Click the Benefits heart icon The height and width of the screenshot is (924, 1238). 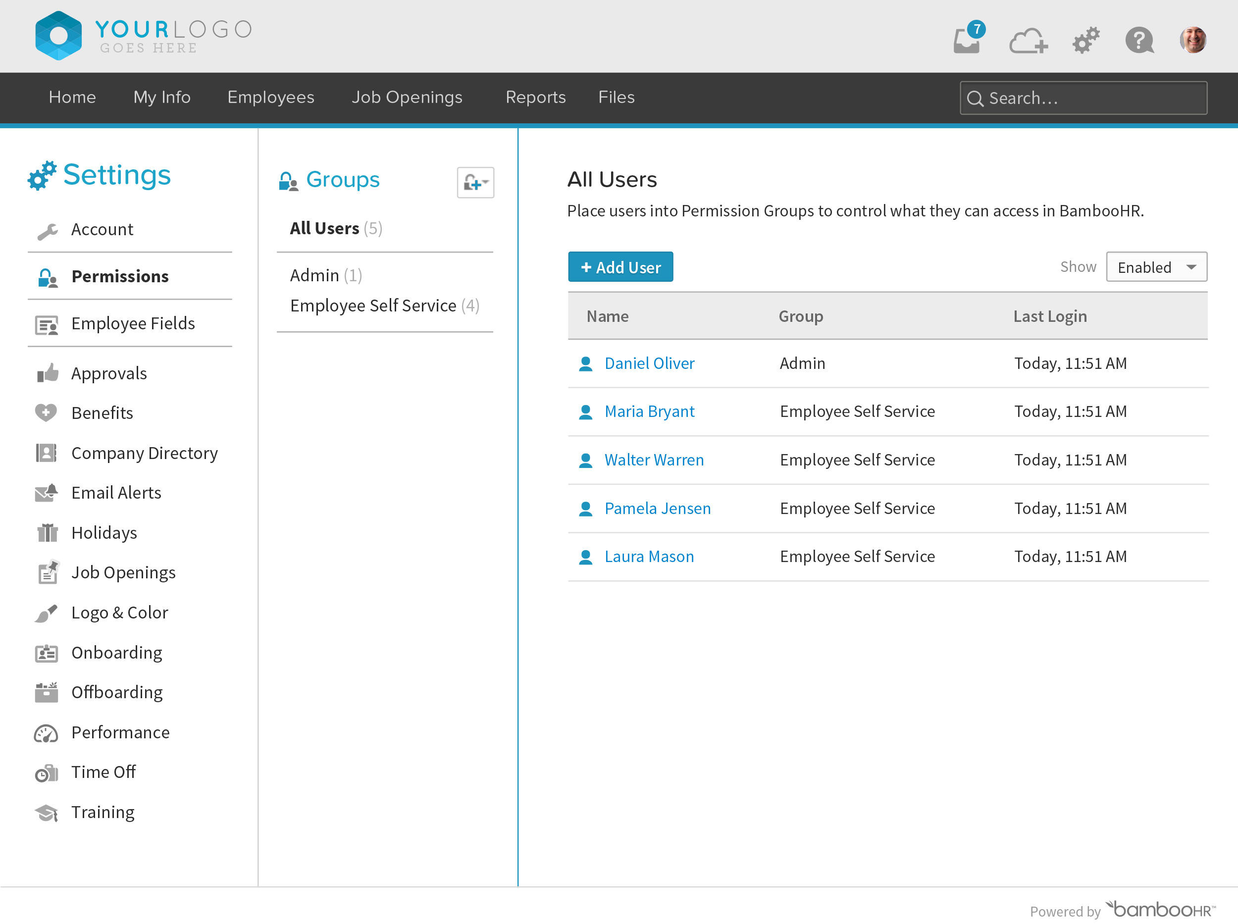tap(46, 413)
